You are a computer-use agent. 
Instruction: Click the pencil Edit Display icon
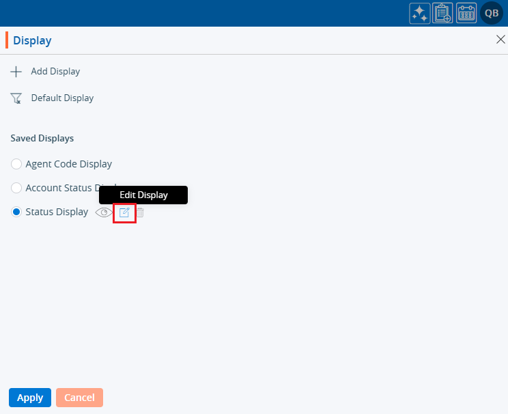[x=124, y=212]
